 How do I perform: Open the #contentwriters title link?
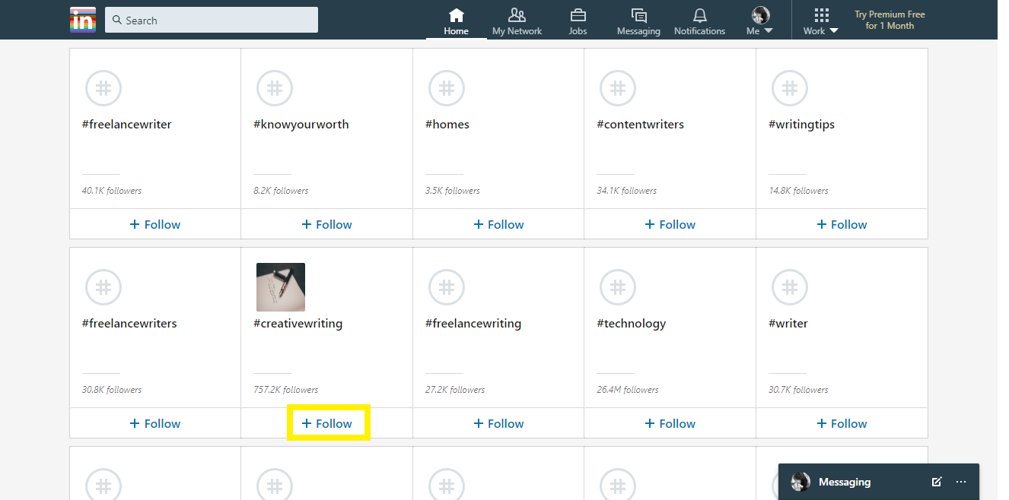click(640, 125)
